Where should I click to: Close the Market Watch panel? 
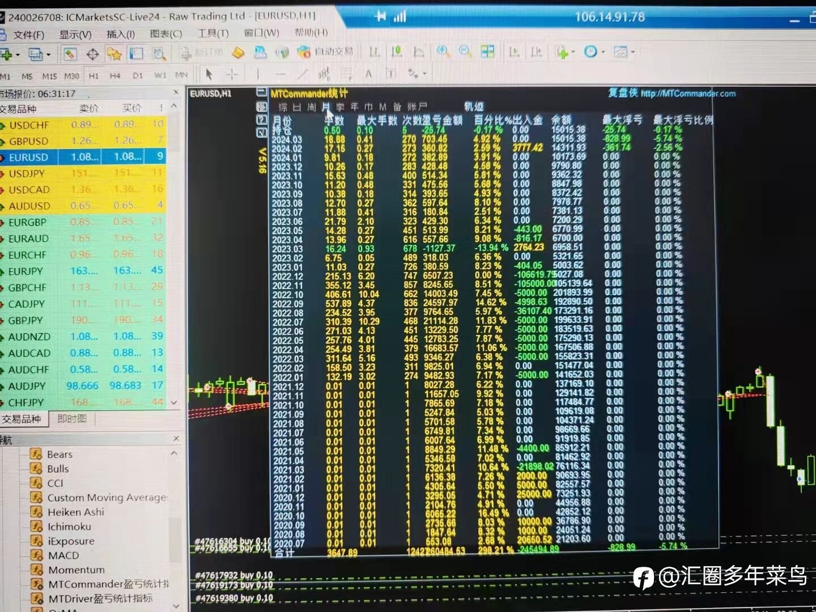(176, 92)
